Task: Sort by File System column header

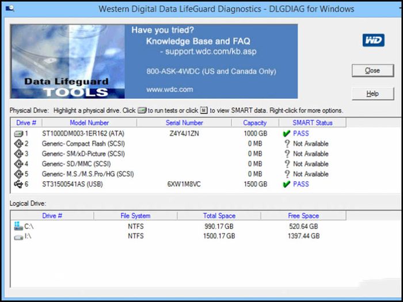Action: point(135,216)
